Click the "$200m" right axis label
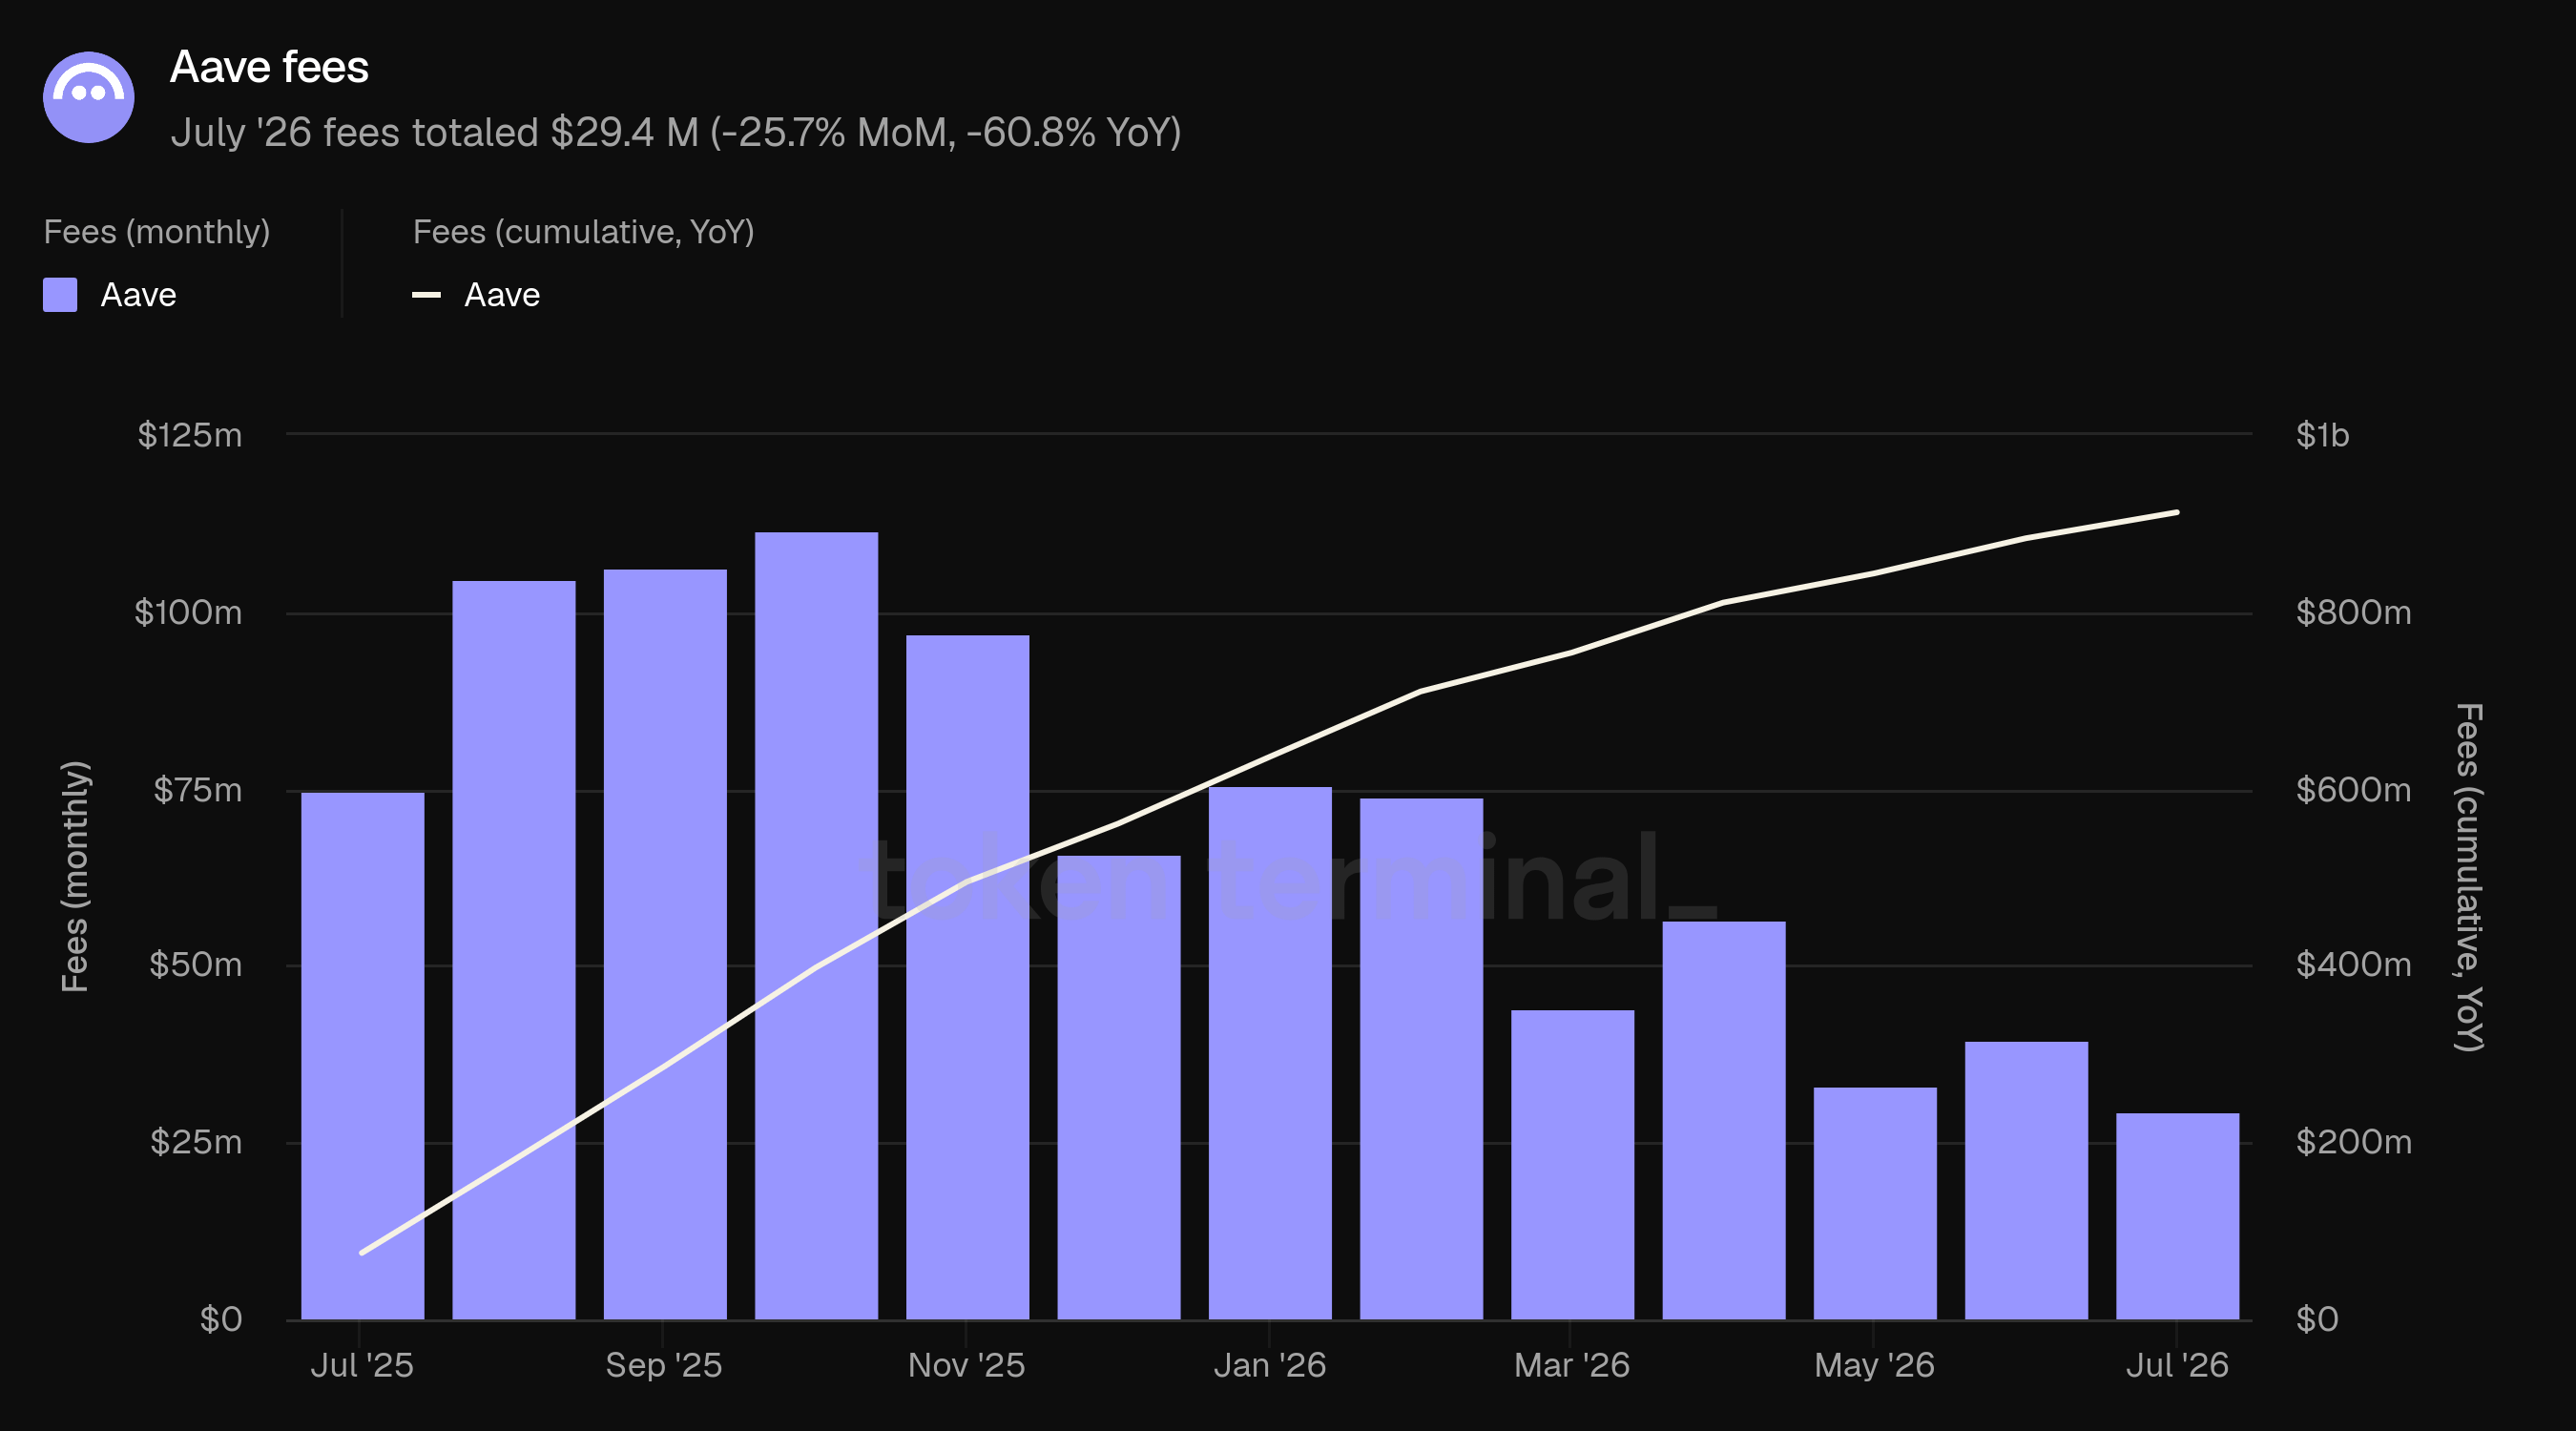Viewport: 2576px width, 1431px height. pos(2354,1142)
